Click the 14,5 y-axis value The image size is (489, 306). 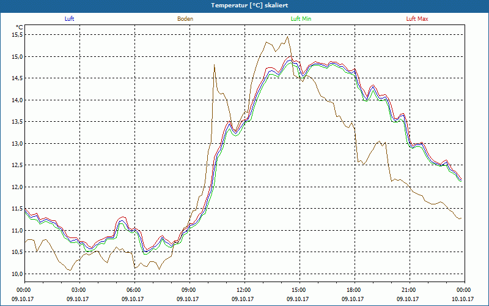click(x=18, y=78)
